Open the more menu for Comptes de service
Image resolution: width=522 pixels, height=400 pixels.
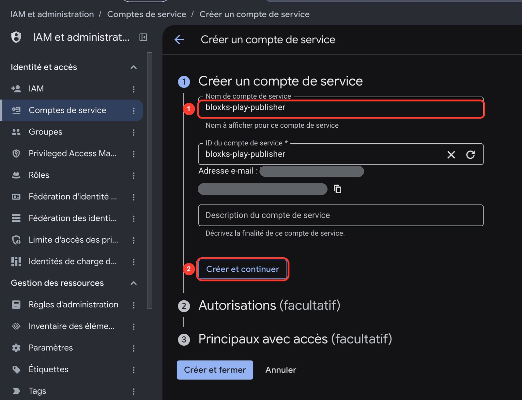coord(133,111)
